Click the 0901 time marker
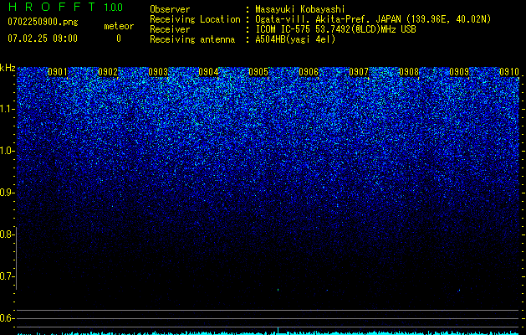This screenshot has width=526, height=335. point(58,72)
